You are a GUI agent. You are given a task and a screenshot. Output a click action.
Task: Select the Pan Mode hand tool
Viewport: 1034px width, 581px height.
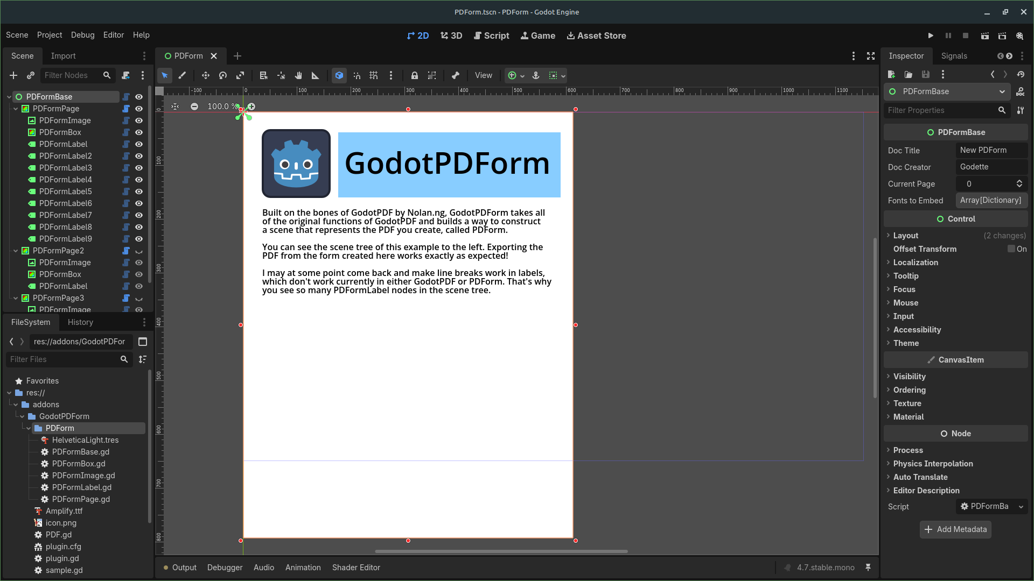298,75
